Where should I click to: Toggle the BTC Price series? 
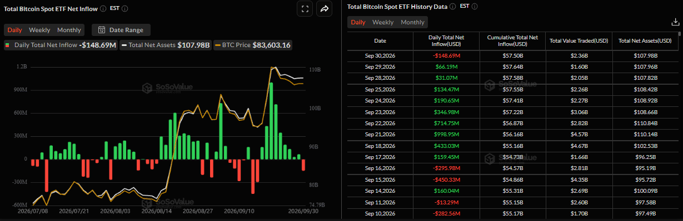click(x=253, y=45)
